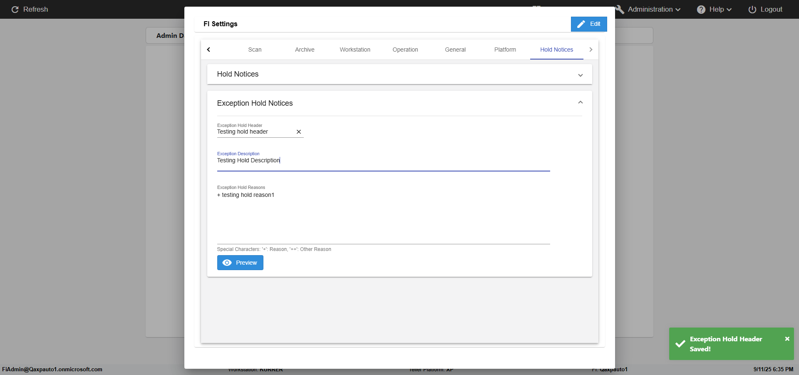Viewport: 799px width, 375px height.
Task: Click the Administration wrench icon
Action: tap(620, 10)
